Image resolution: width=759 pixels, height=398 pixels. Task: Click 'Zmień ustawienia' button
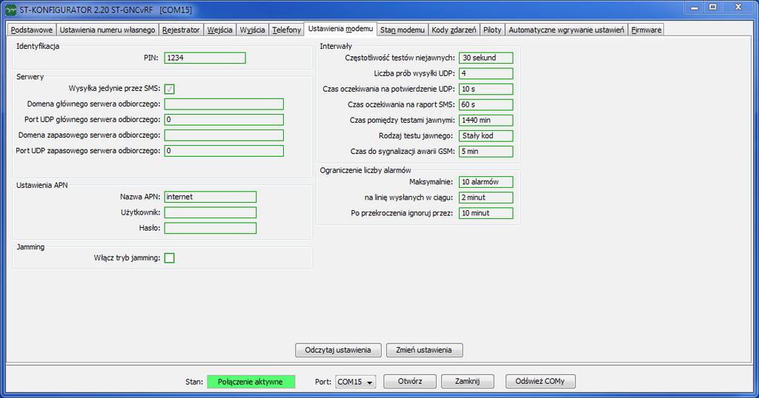(424, 350)
